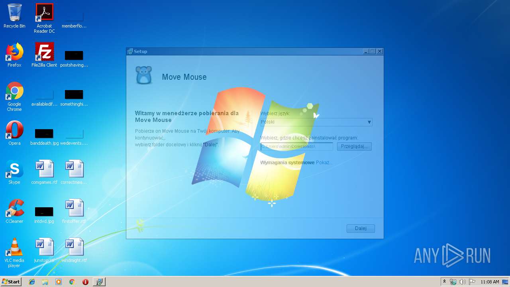Launch Acrobat Reader DC shortcut
Viewport: 510px width, 287px height.
pos(44,18)
